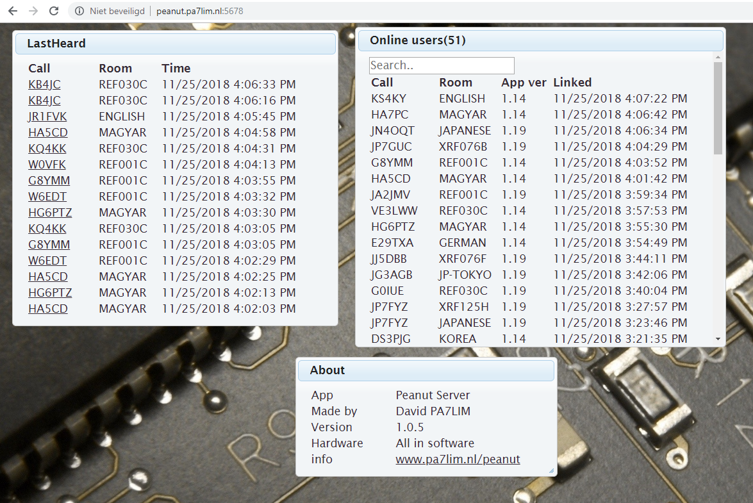Click the browser back arrow

(14, 11)
